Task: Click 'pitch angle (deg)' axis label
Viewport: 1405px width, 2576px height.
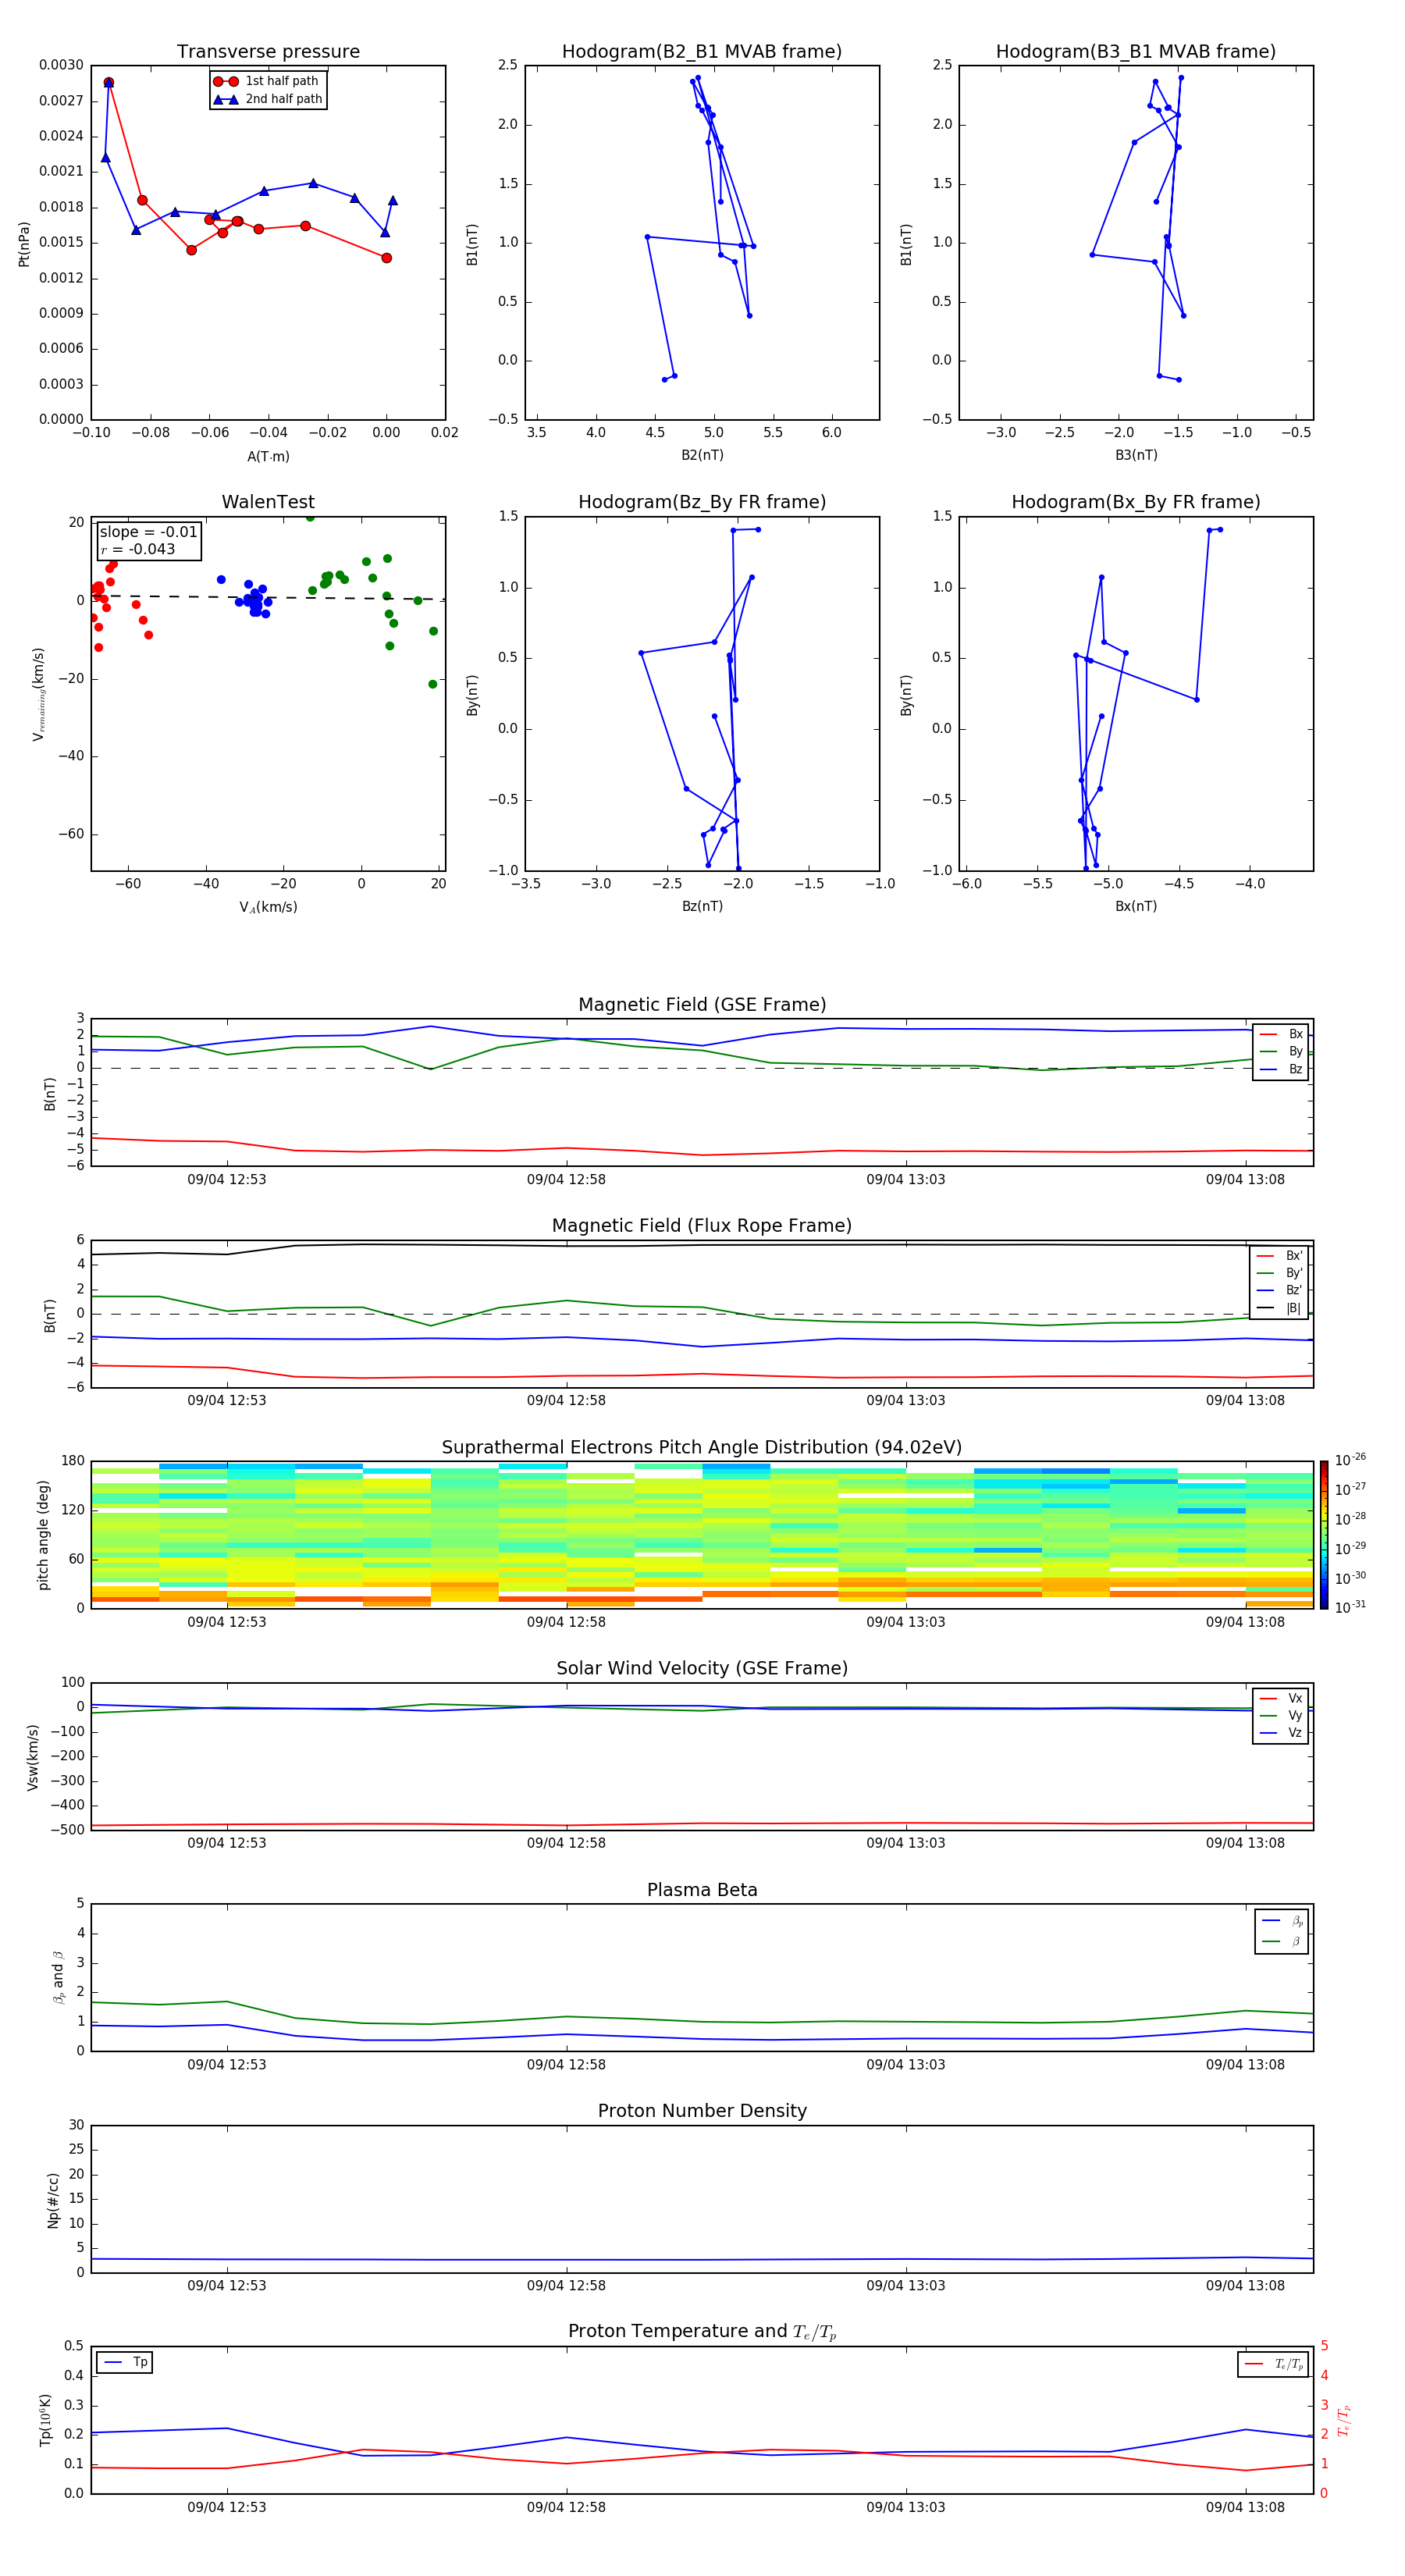Action: 43,1535
